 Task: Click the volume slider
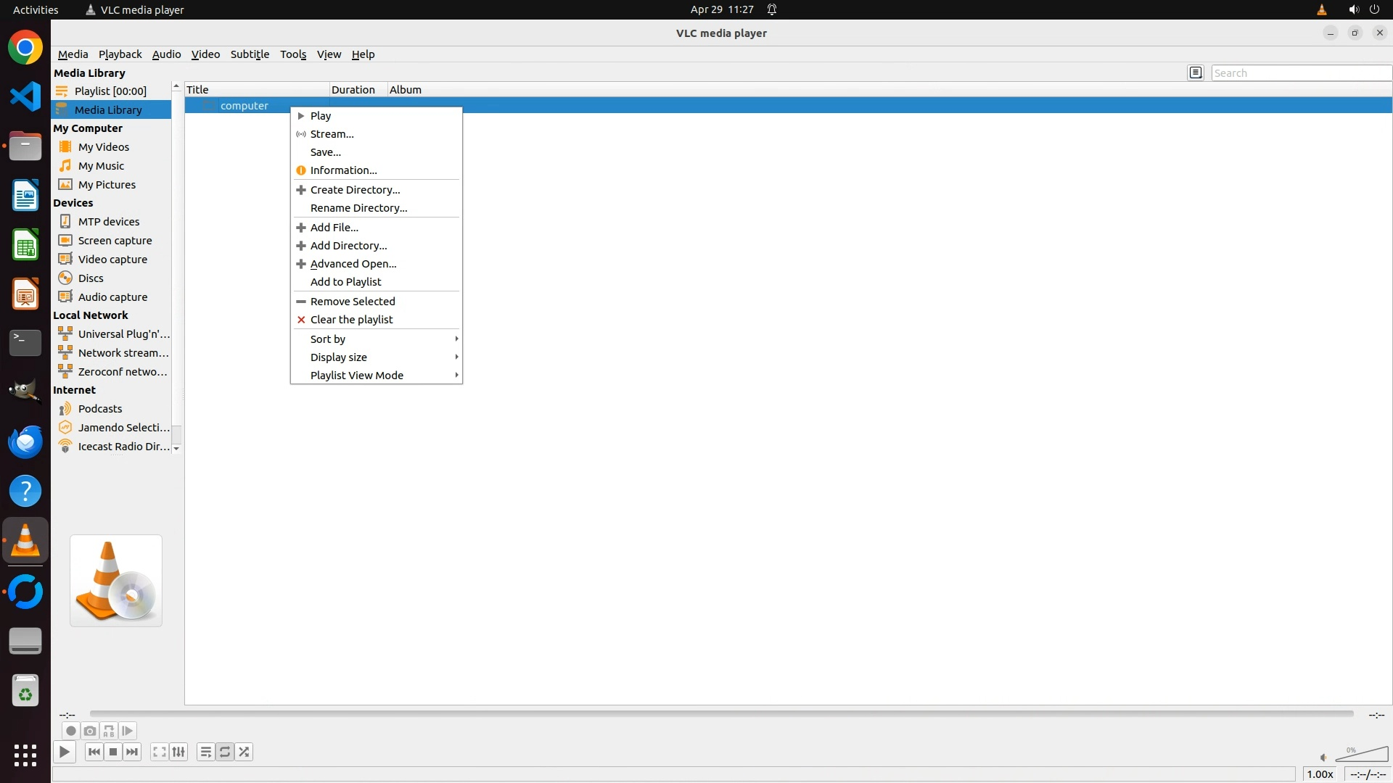pos(1363,755)
